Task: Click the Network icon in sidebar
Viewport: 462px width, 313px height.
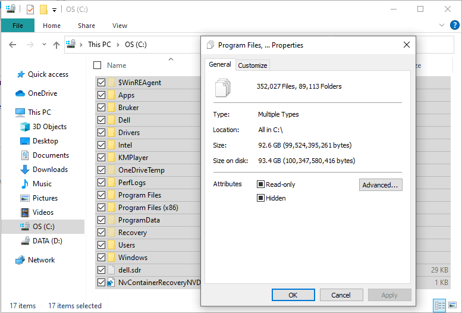Action: (x=20, y=260)
